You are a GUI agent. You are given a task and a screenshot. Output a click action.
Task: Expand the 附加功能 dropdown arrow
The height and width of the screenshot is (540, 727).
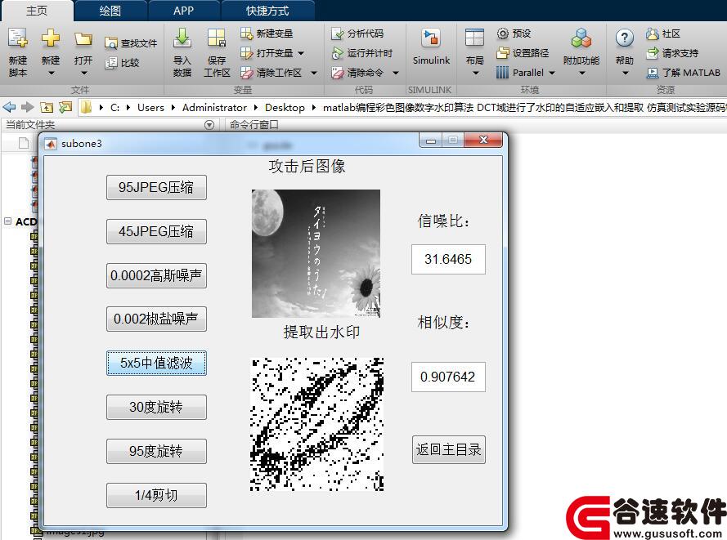tap(582, 74)
